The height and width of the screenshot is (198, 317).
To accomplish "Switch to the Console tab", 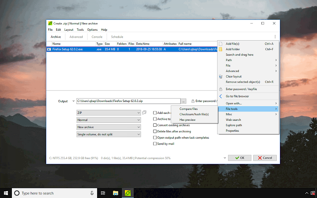I will (x=97, y=37).
